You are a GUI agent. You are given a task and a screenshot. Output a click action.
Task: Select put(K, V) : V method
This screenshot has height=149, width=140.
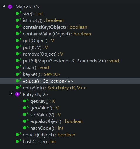tap(36, 47)
